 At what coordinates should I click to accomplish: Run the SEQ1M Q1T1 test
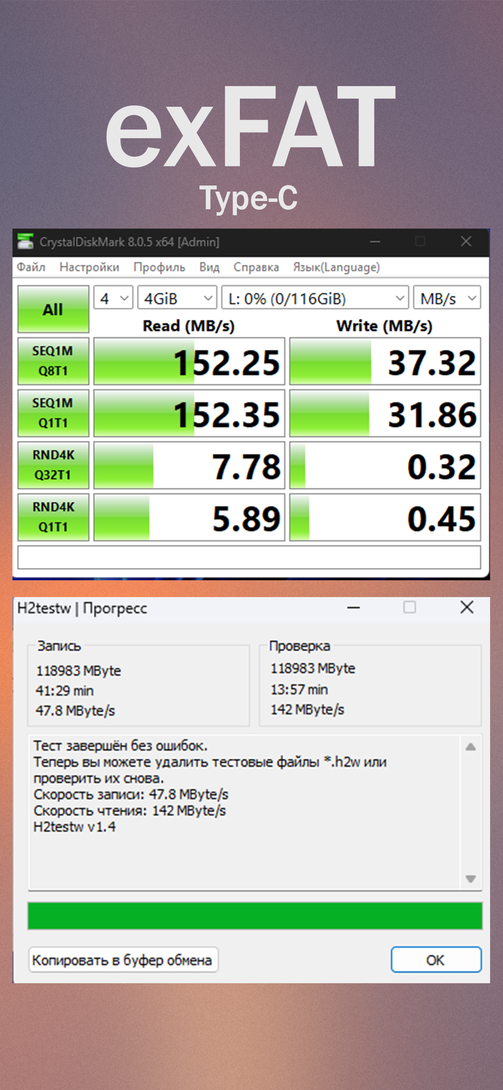(53, 413)
